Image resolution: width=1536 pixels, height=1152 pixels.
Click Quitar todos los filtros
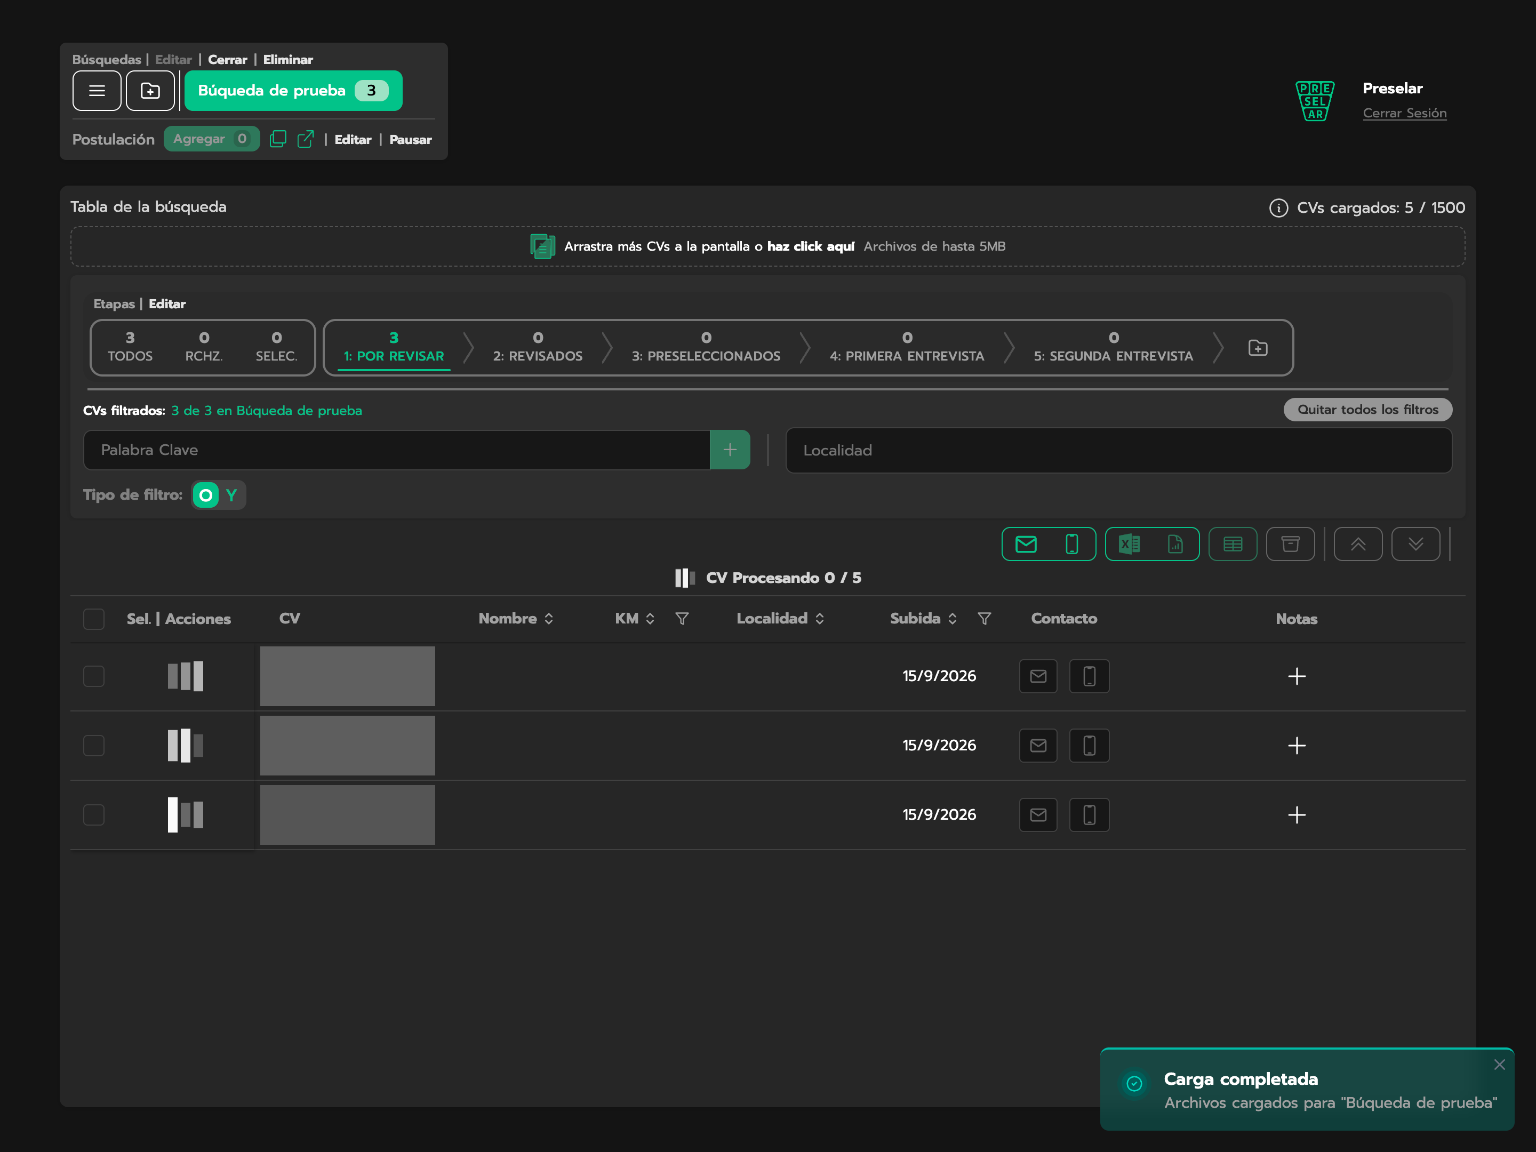coord(1368,410)
